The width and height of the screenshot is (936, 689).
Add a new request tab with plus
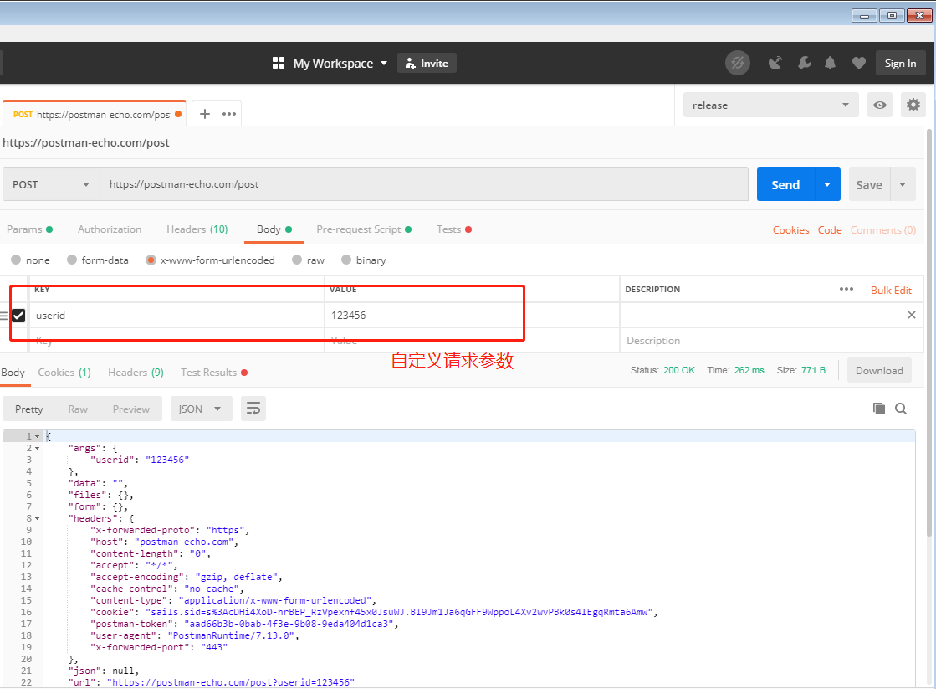[205, 114]
